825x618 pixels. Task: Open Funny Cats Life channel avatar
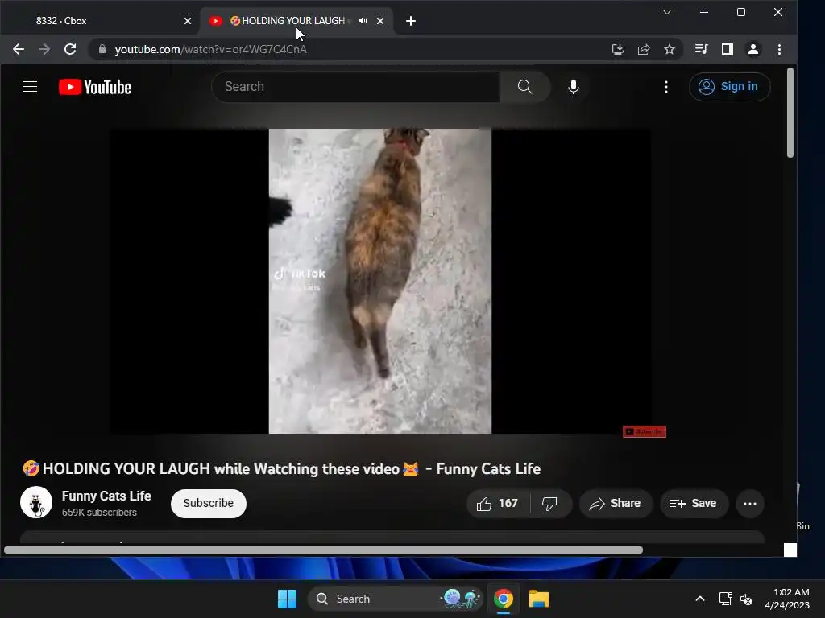coord(36,503)
